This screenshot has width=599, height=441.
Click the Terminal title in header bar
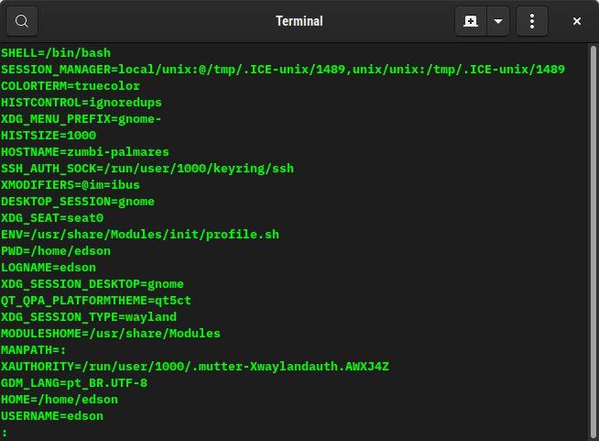pyautogui.click(x=299, y=20)
